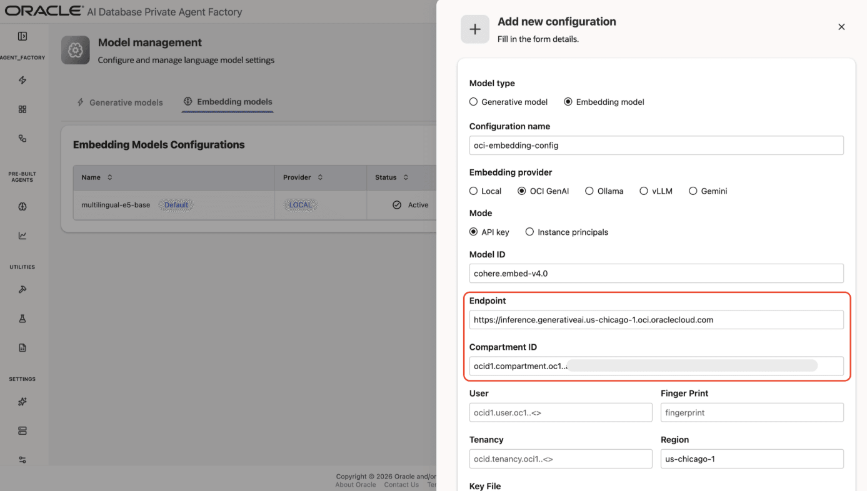Choose Local embedding provider
The image size is (867, 491).
[474, 191]
